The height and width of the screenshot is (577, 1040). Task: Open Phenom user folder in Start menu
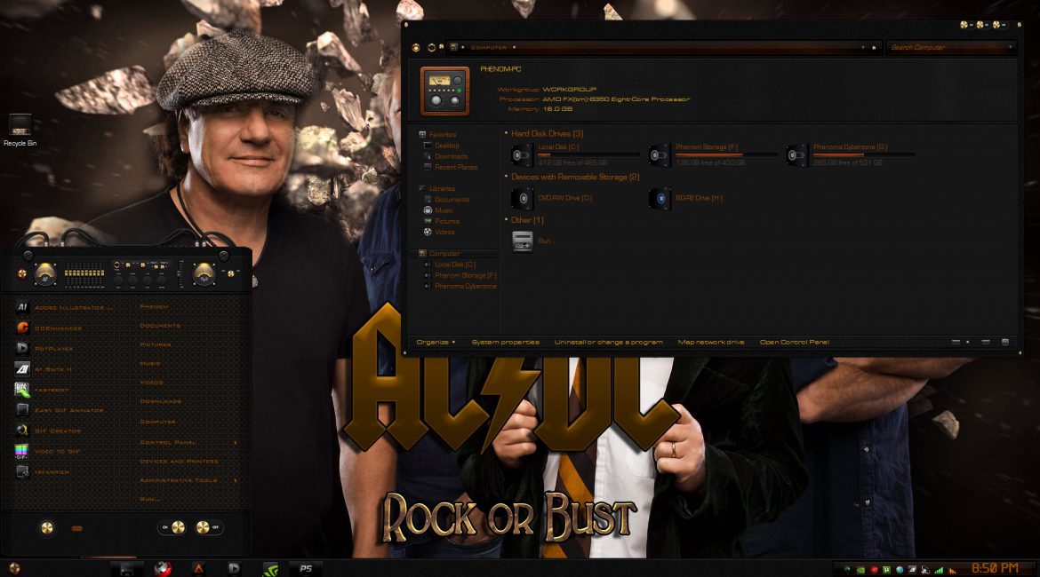tap(154, 307)
